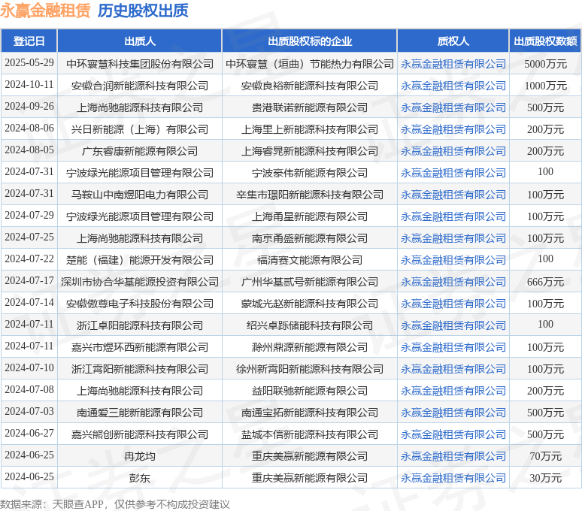Click pledgee link in 彭东 row

coord(453,478)
